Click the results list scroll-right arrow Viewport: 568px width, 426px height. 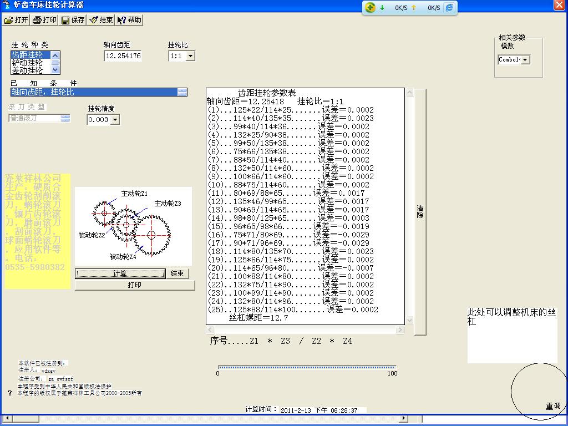click(x=400, y=329)
